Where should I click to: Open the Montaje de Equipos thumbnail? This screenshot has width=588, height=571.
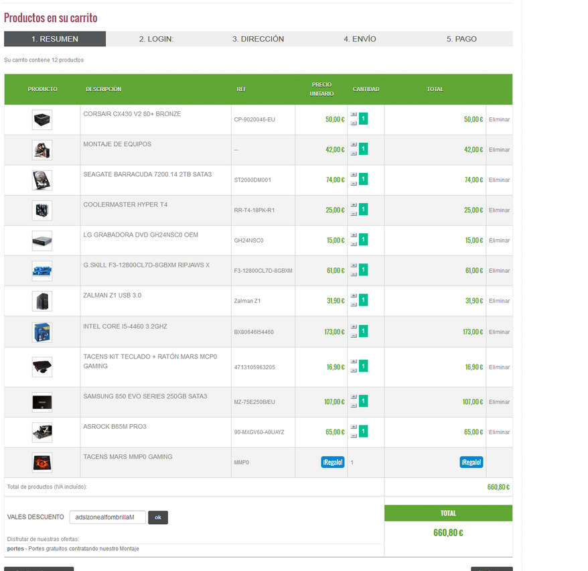pyautogui.click(x=42, y=150)
